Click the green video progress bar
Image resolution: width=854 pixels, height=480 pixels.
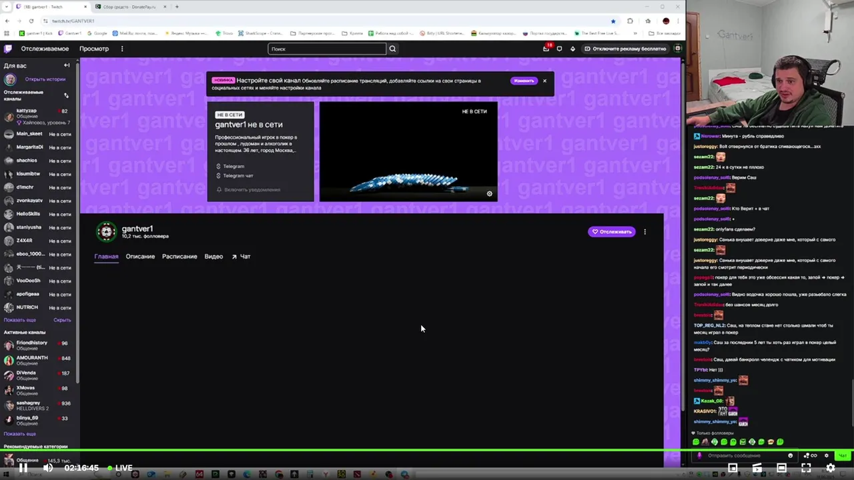tap(427, 450)
